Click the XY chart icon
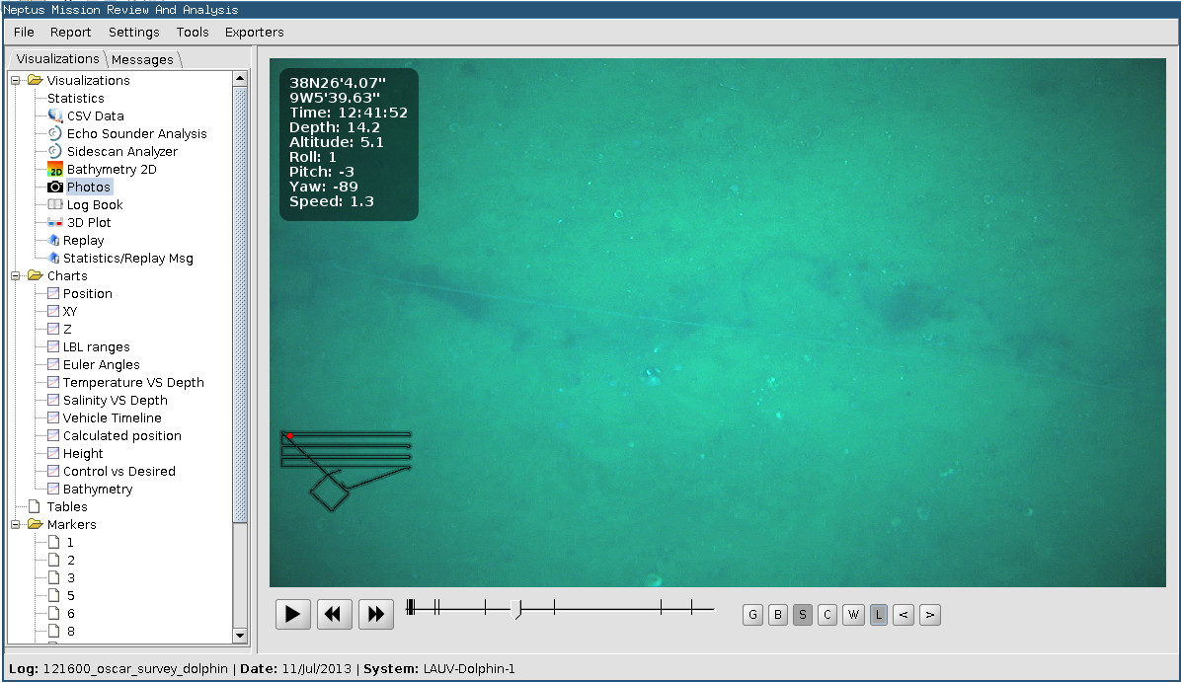This screenshot has height=682, width=1181. pos(53,311)
